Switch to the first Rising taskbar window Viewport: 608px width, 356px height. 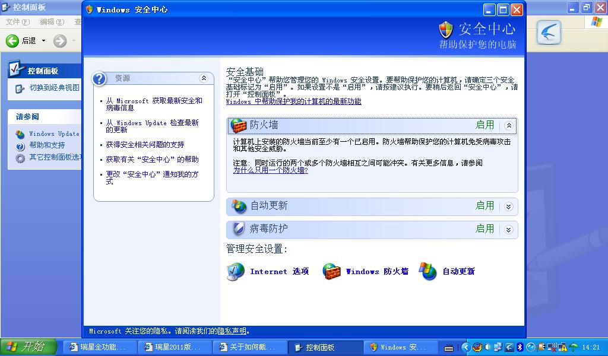coord(99,347)
